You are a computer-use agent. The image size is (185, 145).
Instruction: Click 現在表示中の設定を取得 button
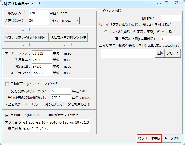(x=68, y=37)
